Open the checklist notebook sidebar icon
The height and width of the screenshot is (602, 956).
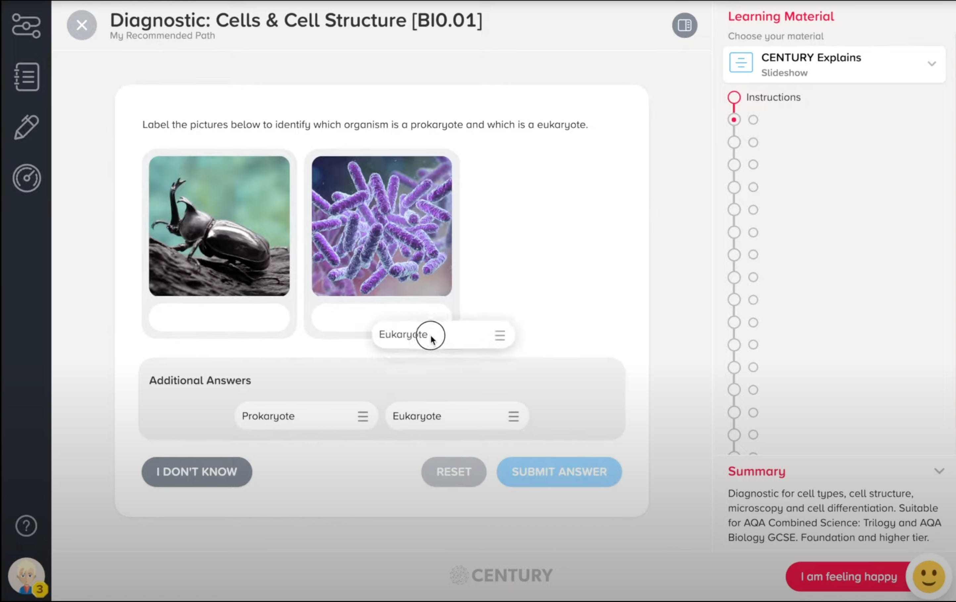click(26, 76)
